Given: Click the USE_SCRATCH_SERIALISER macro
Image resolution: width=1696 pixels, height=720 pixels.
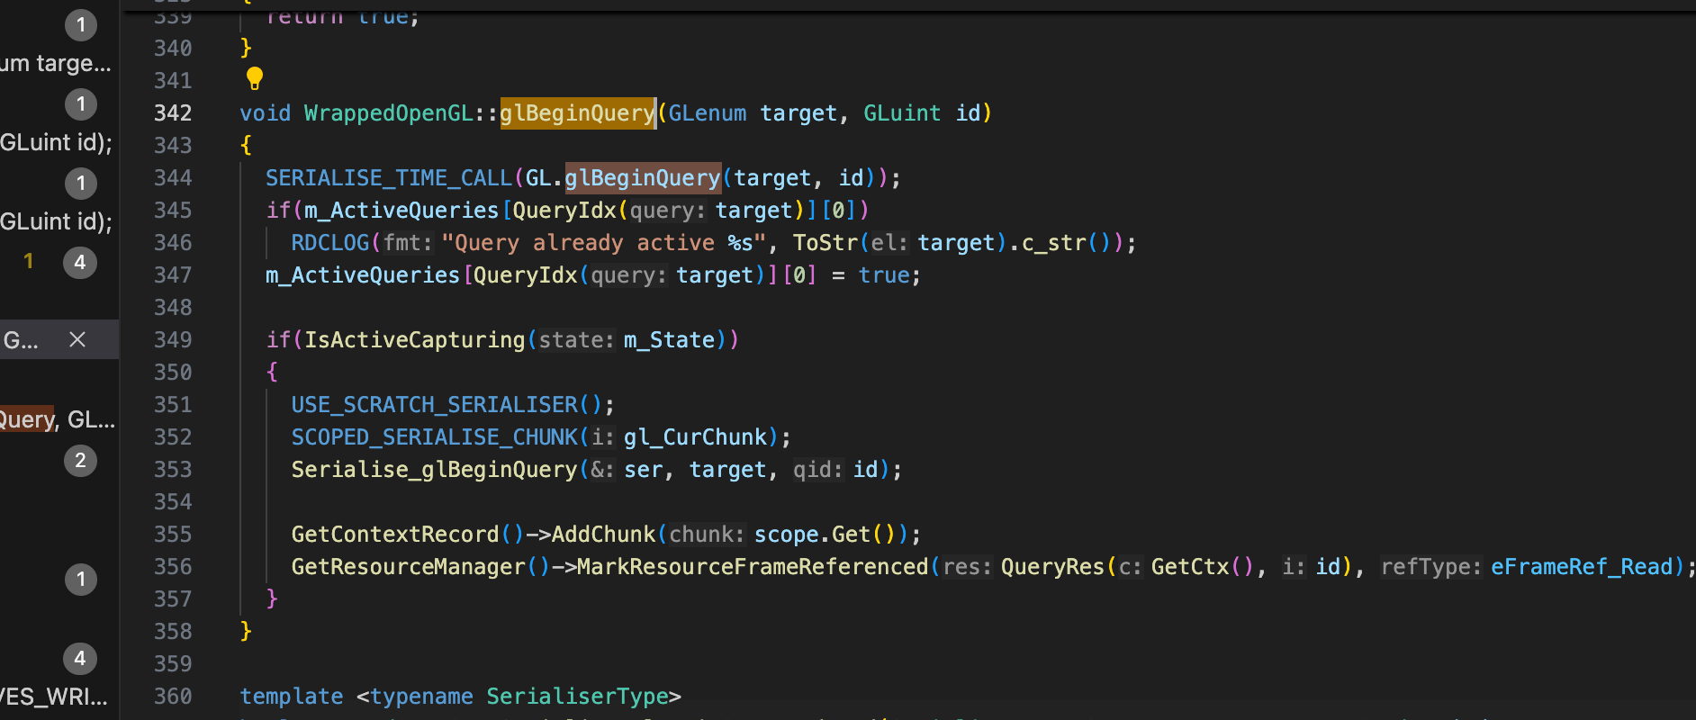Looking at the screenshot, I should [435, 404].
